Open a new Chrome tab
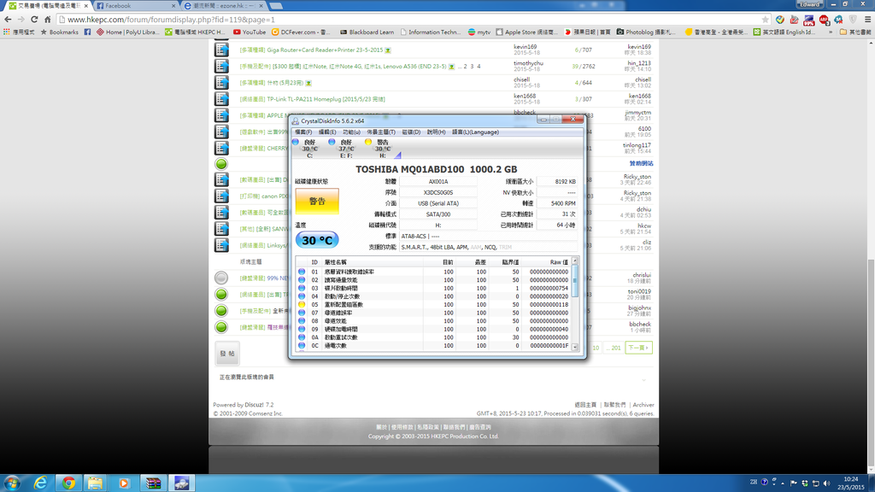This screenshot has width=875, height=492. 276,6
